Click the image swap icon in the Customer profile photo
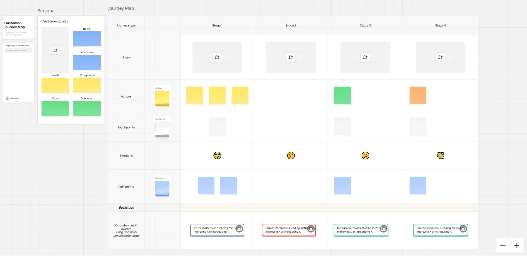Image resolution: width=527 pixels, height=256 pixels. (55, 50)
